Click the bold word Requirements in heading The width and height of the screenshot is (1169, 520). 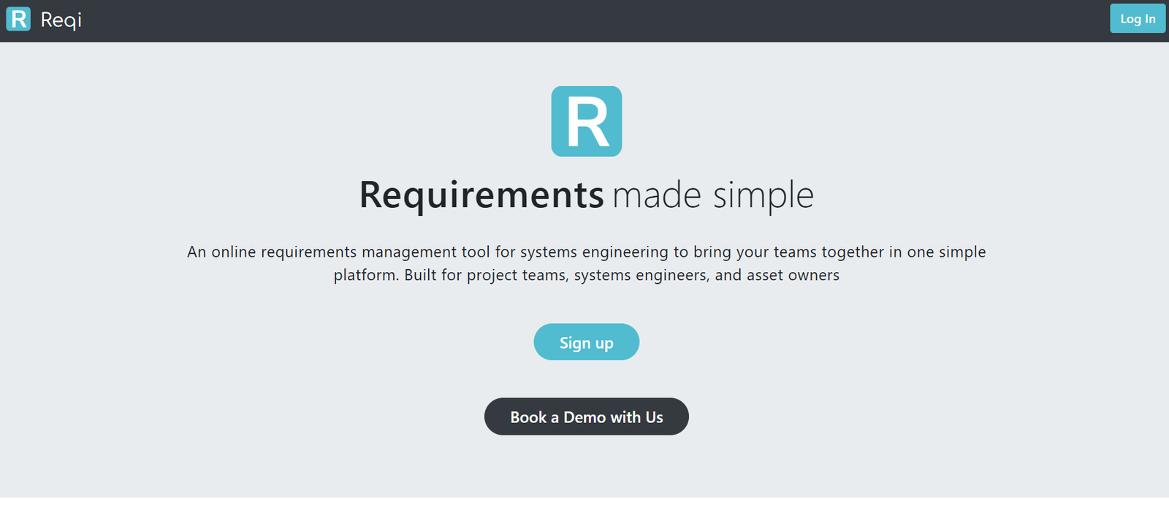pos(481,195)
